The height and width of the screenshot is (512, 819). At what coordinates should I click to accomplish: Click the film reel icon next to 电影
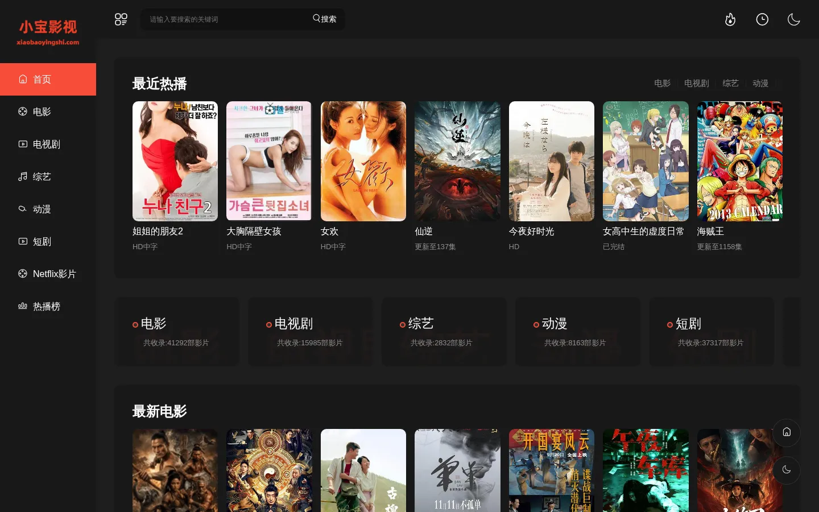click(x=23, y=112)
